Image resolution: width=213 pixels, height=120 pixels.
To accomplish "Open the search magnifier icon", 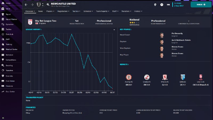I will pos(48,5).
